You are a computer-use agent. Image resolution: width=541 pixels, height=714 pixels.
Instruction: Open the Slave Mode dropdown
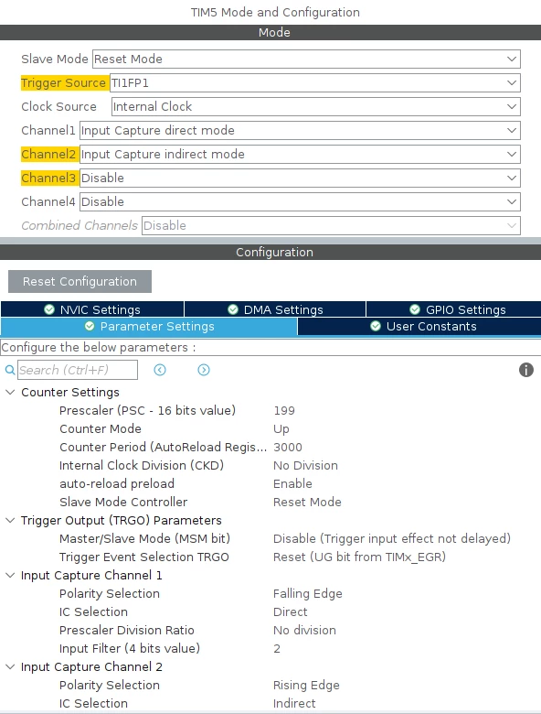click(306, 59)
